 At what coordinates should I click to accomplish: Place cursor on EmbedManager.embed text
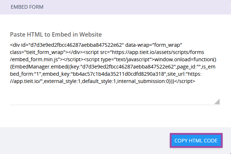point(39,67)
